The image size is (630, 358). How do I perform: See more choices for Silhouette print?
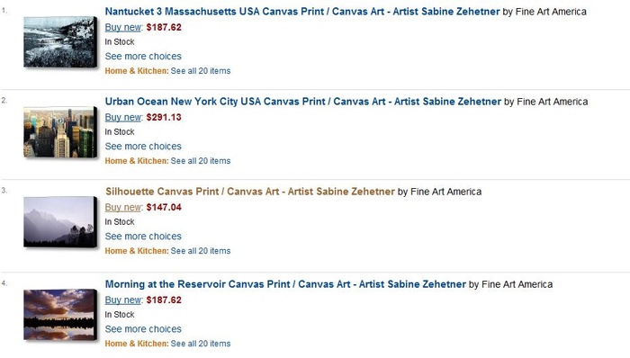(143, 236)
